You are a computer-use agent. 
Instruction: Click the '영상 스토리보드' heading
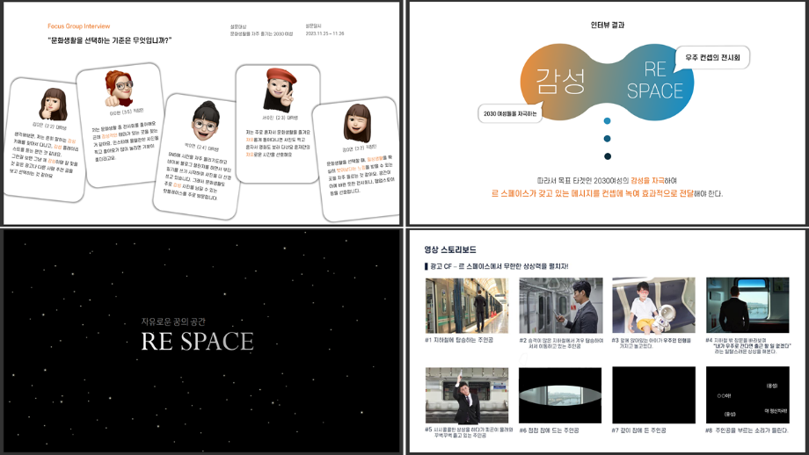pos(450,249)
